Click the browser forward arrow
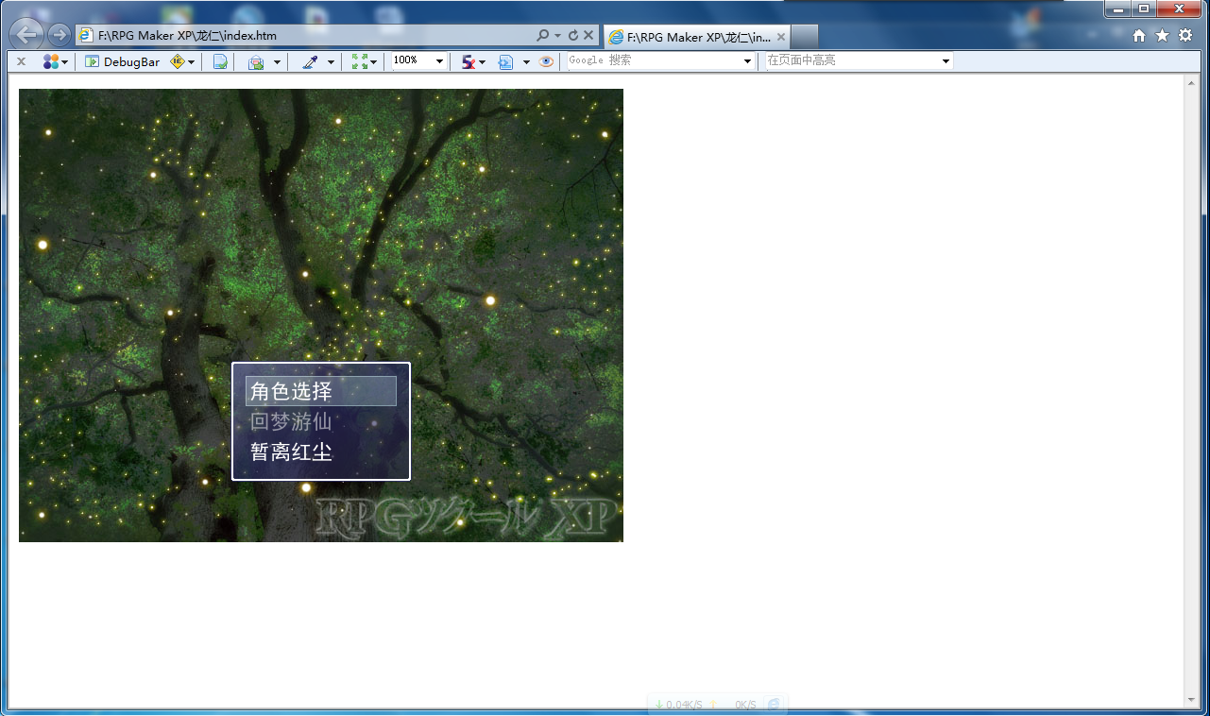1210x716 pixels. click(x=59, y=35)
